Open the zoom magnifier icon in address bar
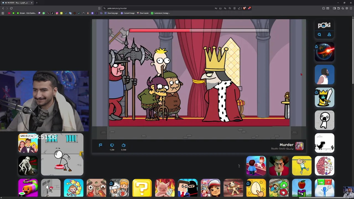 (230, 8)
